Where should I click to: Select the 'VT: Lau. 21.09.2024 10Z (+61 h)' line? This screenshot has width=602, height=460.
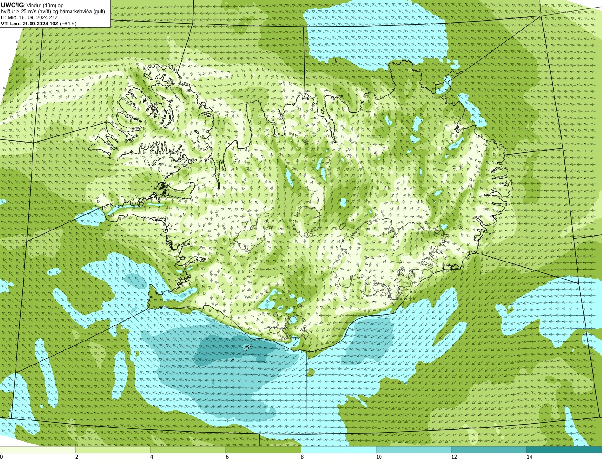click(39, 23)
